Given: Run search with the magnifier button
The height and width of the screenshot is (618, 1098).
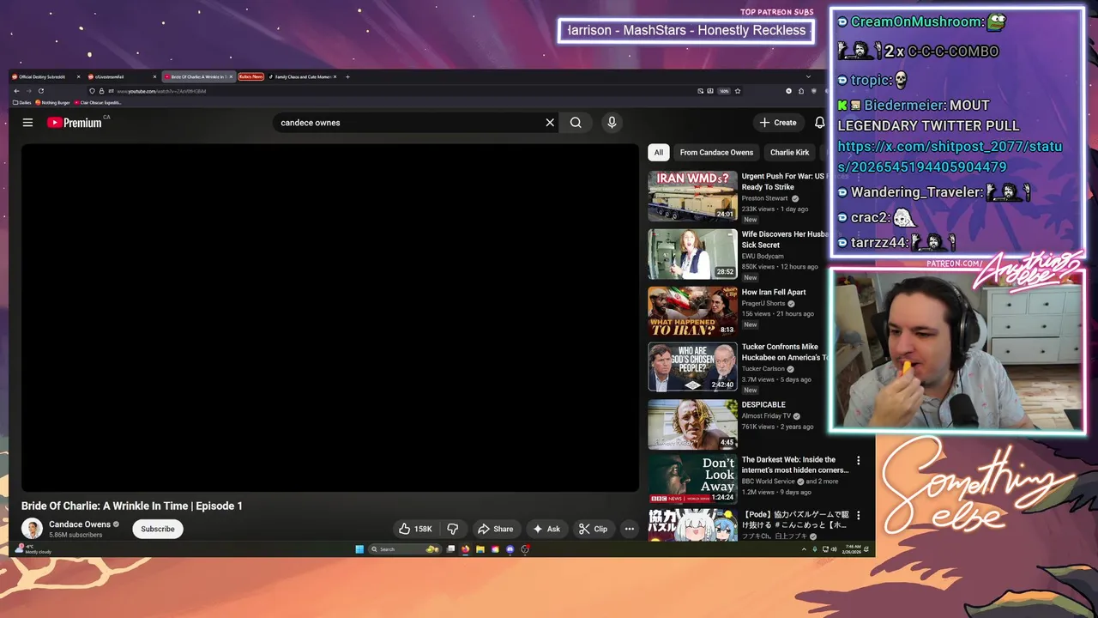Looking at the screenshot, I should 576,123.
